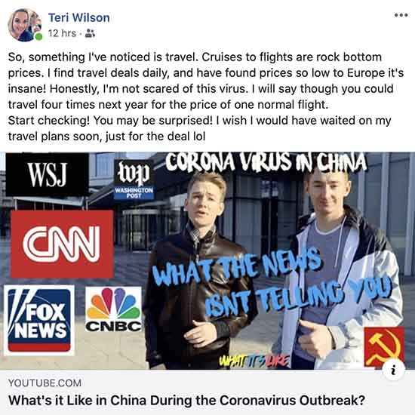Open the three-dots post options menu
The width and height of the screenshot is (415, 415).
point(401,15)
